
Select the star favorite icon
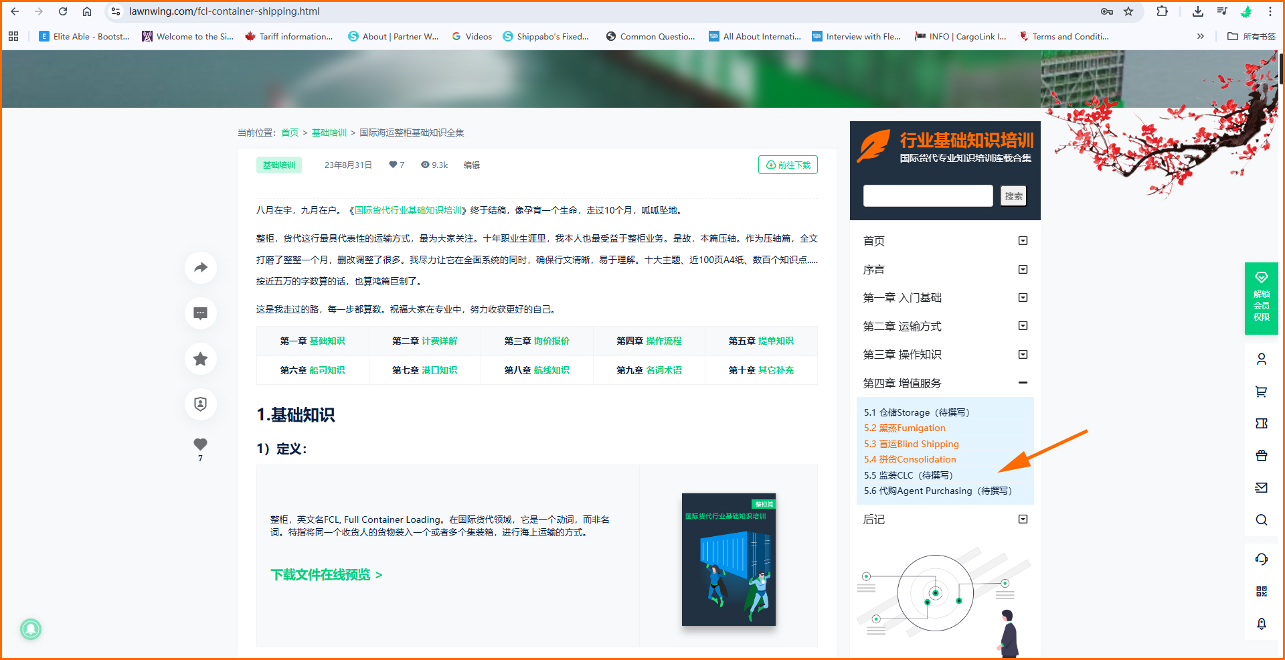coord(200,359)
